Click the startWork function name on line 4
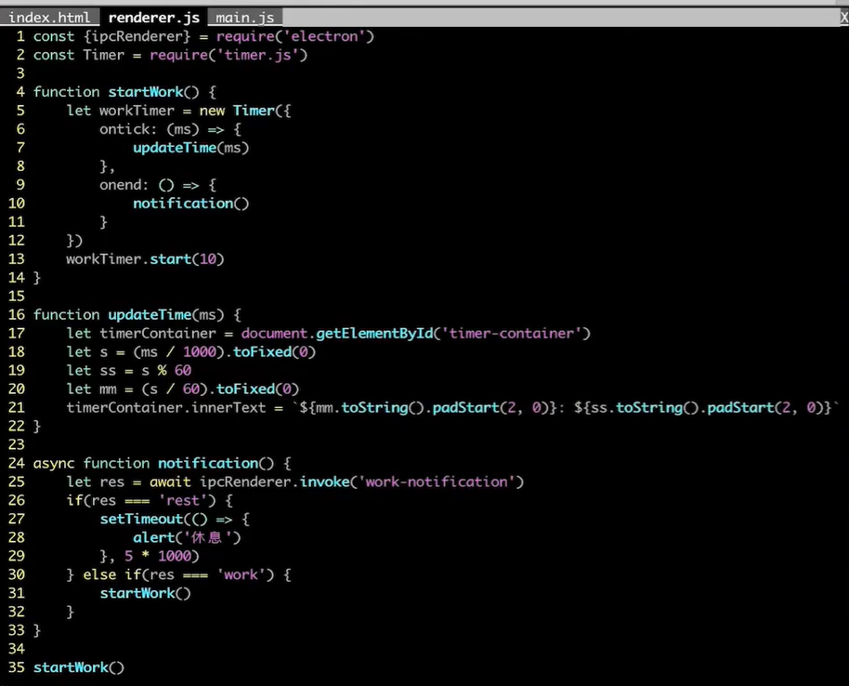The width and height of the screenshot is (849, 686). [146, 92]
